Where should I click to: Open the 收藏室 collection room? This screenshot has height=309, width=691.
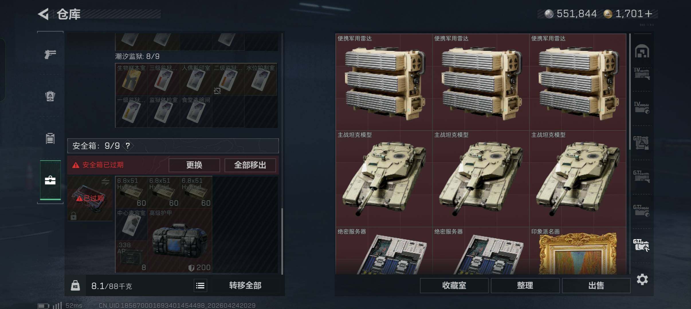tap(454, 286)
